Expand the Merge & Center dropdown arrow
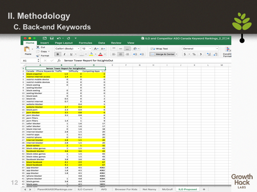Image resolution: width=257 pixels, height=192 pixels. point(176,54)
